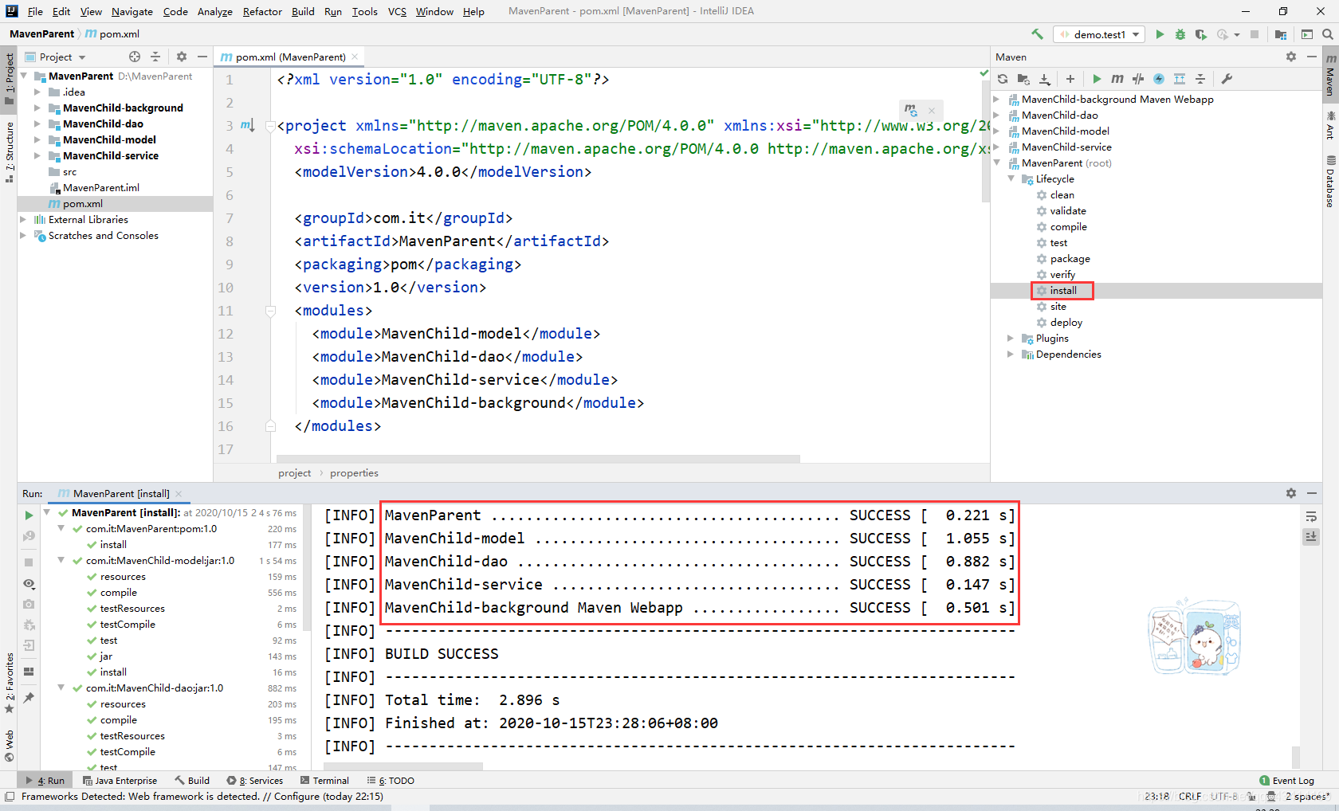Viewport: 1339px width, 811px height.
Task: Toggle Skip Tests mode (lightning icon)
Action: click(x=1159, y=79)
